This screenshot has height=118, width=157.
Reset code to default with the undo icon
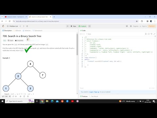click(151, 34)
